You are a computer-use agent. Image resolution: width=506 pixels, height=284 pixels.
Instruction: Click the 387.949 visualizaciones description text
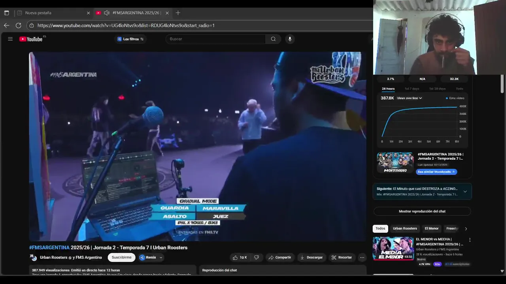(51, 270)
